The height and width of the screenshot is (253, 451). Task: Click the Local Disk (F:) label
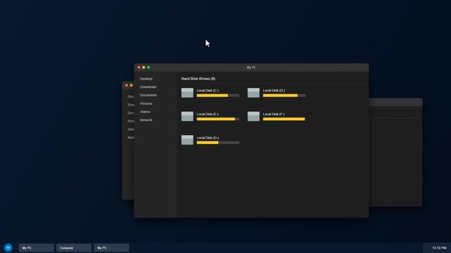pos(274,114)
